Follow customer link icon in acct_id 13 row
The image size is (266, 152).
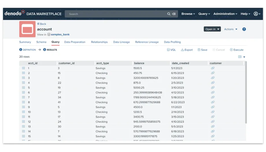[213, 126]
